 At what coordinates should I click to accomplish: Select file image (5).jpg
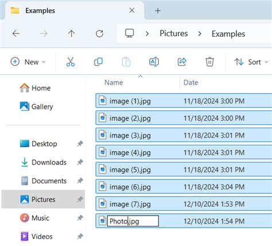coord(184,170)
